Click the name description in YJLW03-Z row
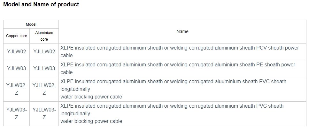Screen dimensions: 309x128 click(x=172, y=114)
